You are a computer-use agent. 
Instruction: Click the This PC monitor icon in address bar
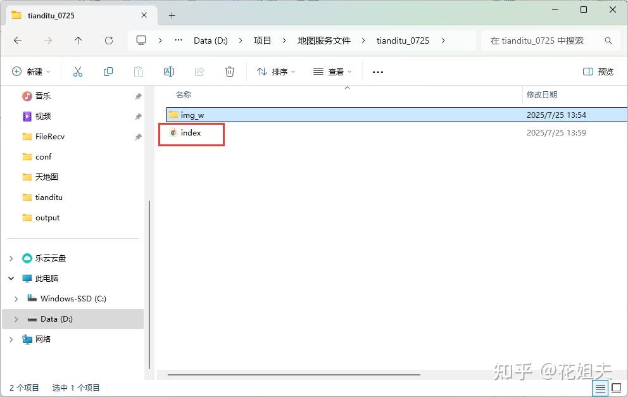[141, 41]
